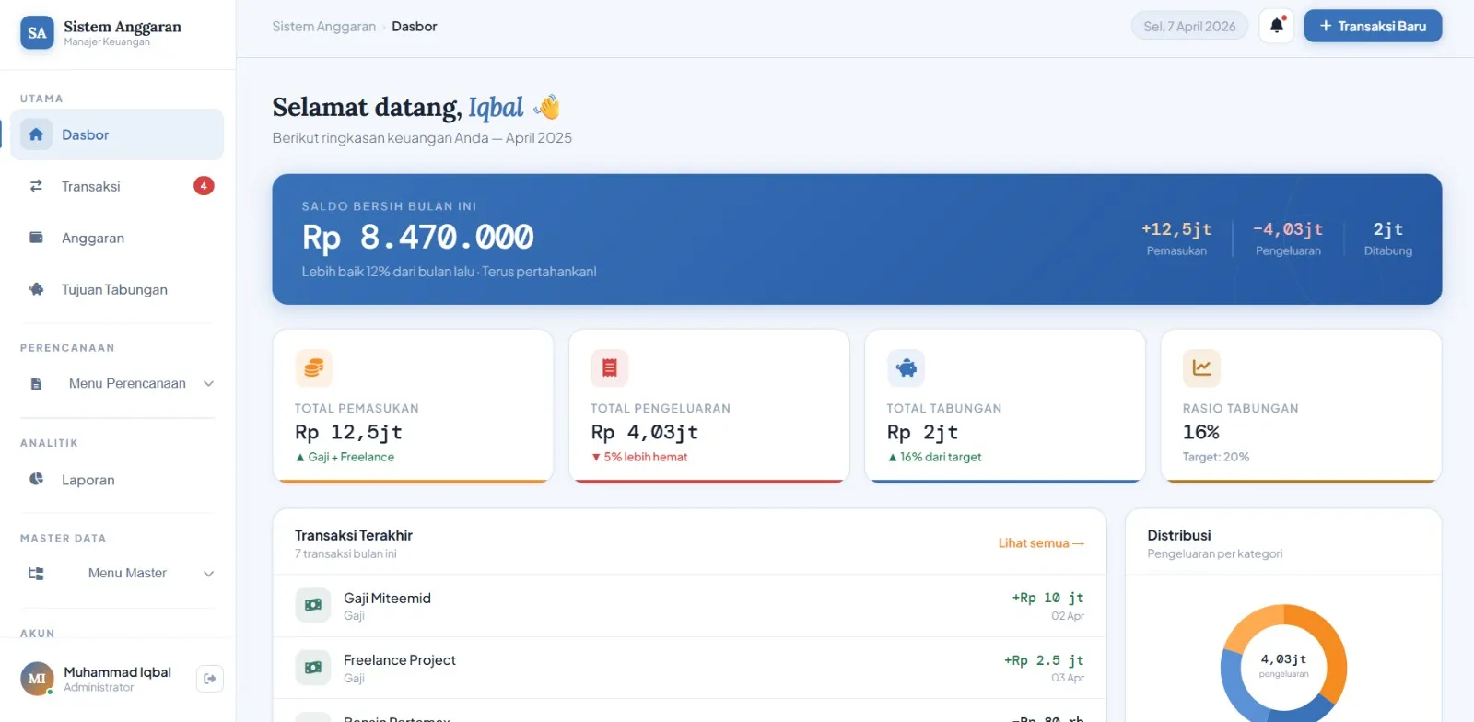Click the Distribusi panel heading
The image size is (1474, 722).
[x=1179, y=535]
